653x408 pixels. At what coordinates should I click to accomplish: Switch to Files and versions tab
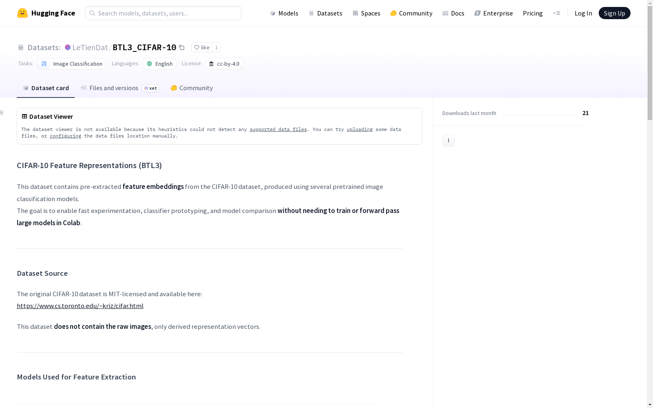click(x=120, y=88)
